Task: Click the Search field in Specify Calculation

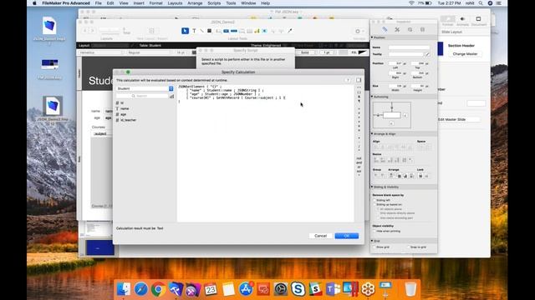Action: [x=142, y=97]
